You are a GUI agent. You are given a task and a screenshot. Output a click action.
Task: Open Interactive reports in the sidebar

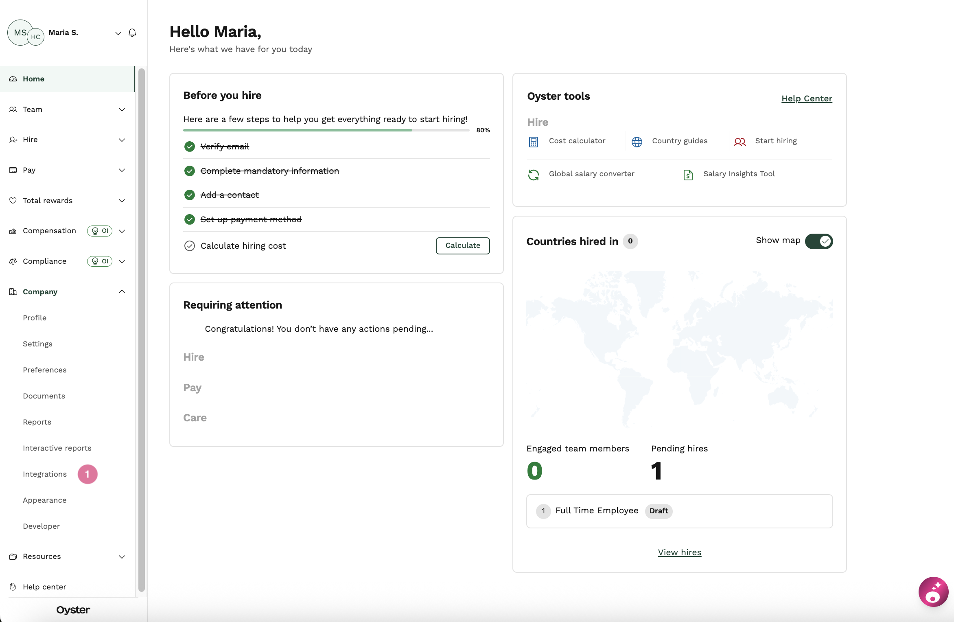[57, 448]
